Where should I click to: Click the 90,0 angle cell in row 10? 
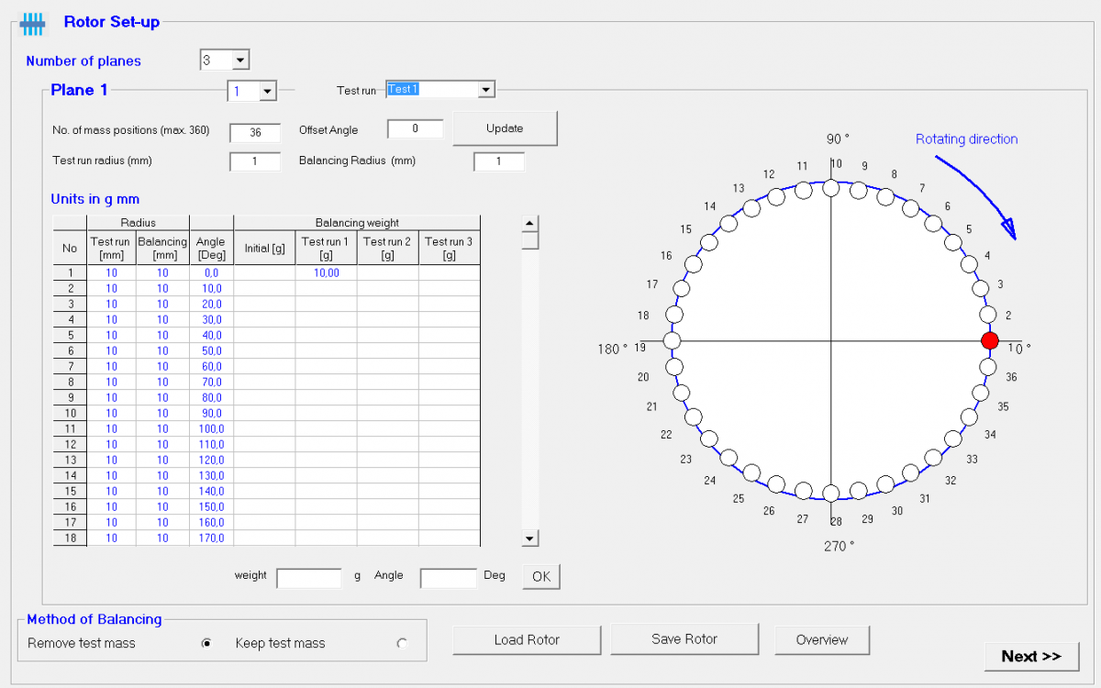pos(212,413)
